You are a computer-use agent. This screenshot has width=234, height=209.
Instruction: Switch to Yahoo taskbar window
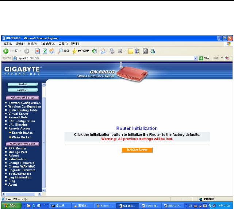tap(150, 206)
